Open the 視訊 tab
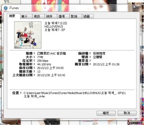Viewport: 144px width, 125px height. click(39, 17)
